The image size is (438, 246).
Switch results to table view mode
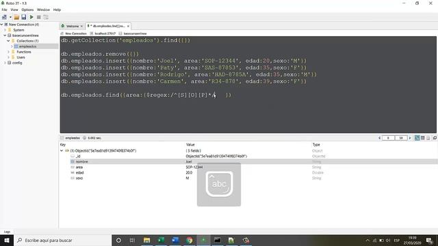tap(423, 138)
